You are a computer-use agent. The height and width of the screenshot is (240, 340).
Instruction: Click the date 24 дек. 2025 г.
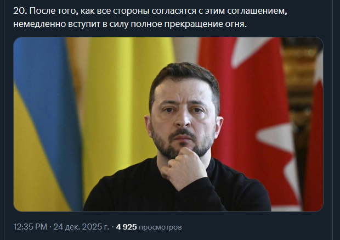(x=81, y=227)
